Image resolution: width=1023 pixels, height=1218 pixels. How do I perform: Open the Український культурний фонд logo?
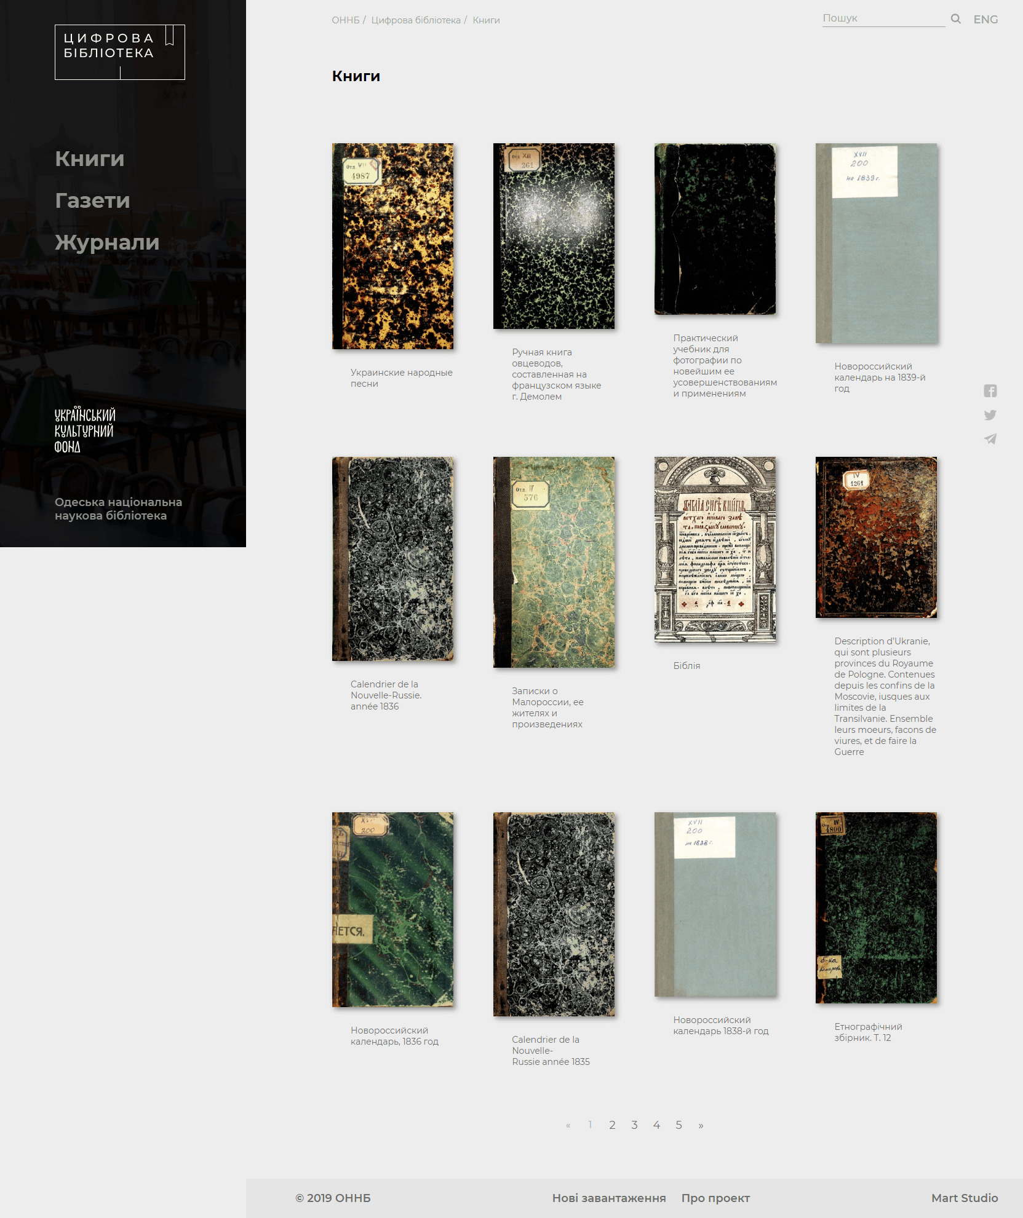[x=85, y=430]
